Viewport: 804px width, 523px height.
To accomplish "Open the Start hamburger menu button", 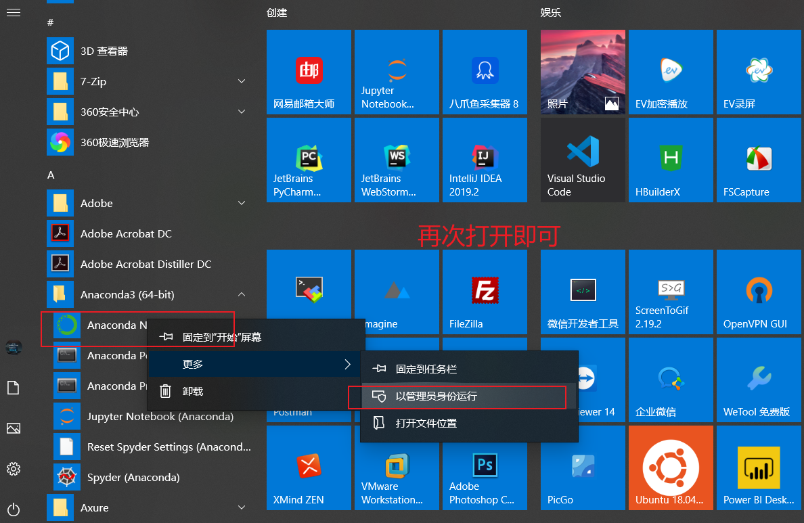I will pos(14,12).
